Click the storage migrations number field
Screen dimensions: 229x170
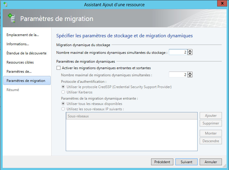(x=178, y=52)
